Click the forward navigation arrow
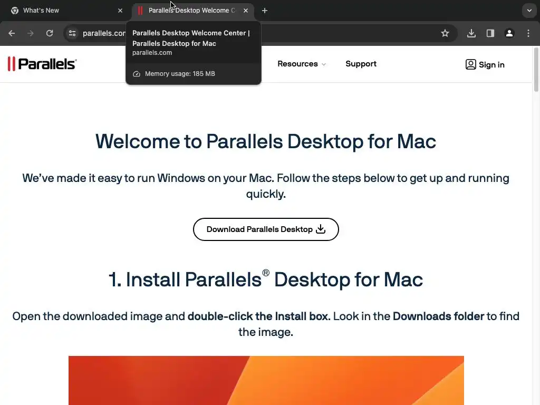Image resolution: width=540 pixels, height=405 pixels. click(31, 33)
